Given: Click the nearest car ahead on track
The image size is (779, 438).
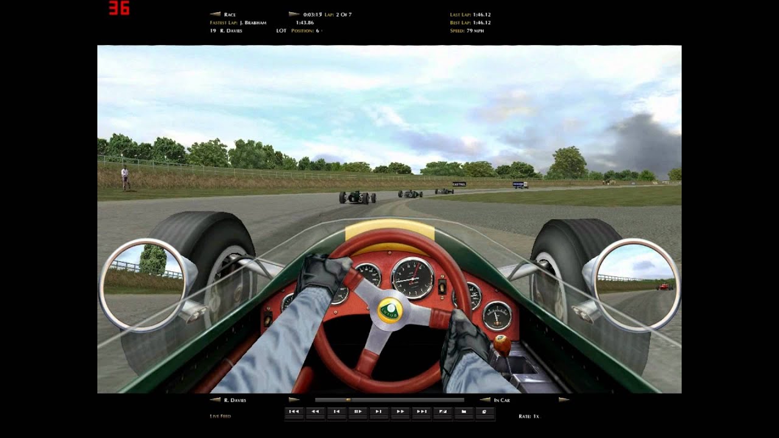Looking at the screenshot, I should pyautogui.click(x=358, y=197).
